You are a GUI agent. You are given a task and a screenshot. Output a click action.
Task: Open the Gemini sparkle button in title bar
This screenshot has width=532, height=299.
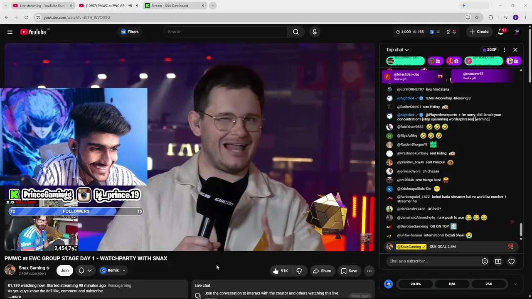click(x=464, y=6)
